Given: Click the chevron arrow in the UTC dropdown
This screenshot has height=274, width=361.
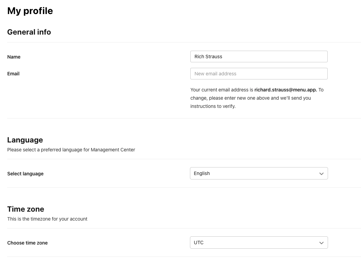Looking at the screenshot, I should click(321, 243).
